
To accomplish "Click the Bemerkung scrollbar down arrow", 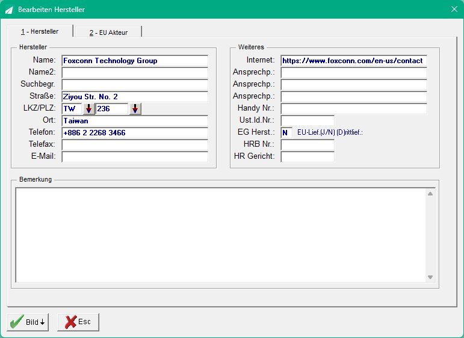I will [430, 277].
